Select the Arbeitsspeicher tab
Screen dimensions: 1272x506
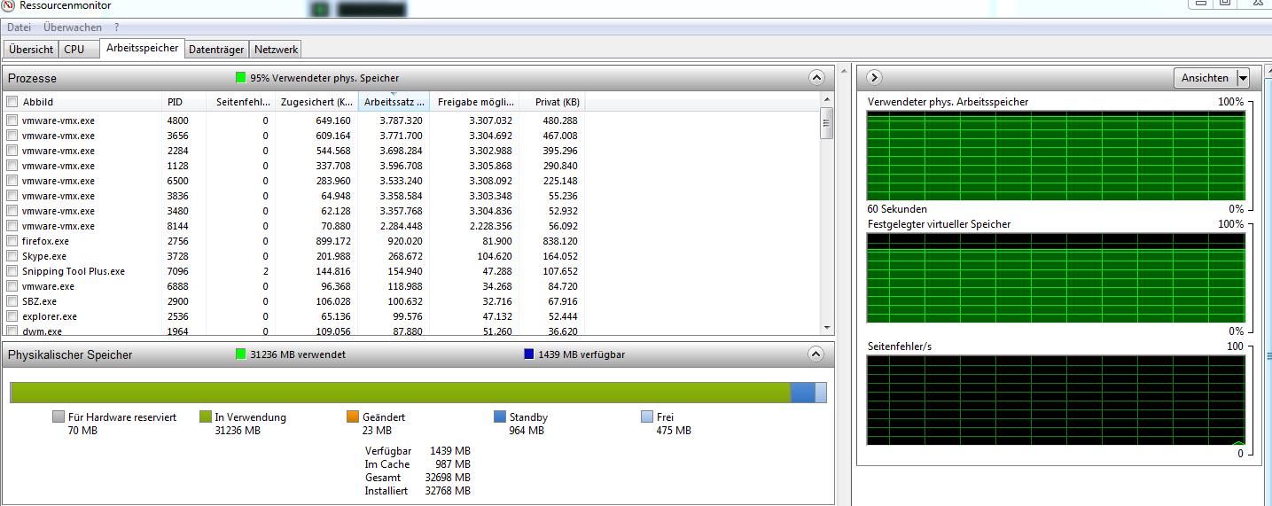[x=142, y=48]
